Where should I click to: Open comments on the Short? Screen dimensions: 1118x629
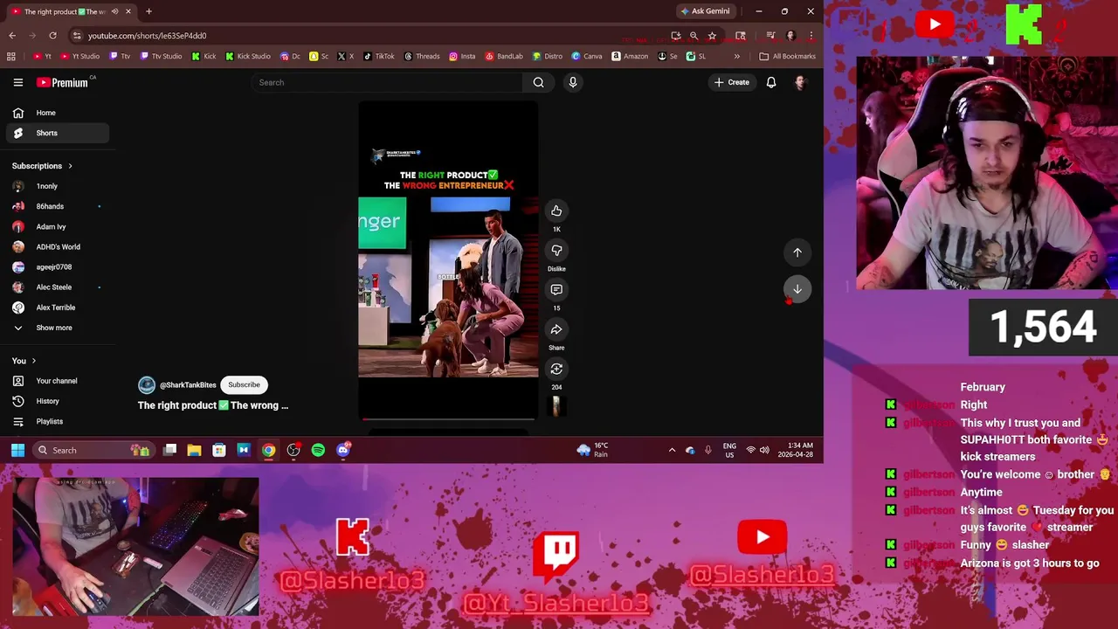click(x=556, y=290)
